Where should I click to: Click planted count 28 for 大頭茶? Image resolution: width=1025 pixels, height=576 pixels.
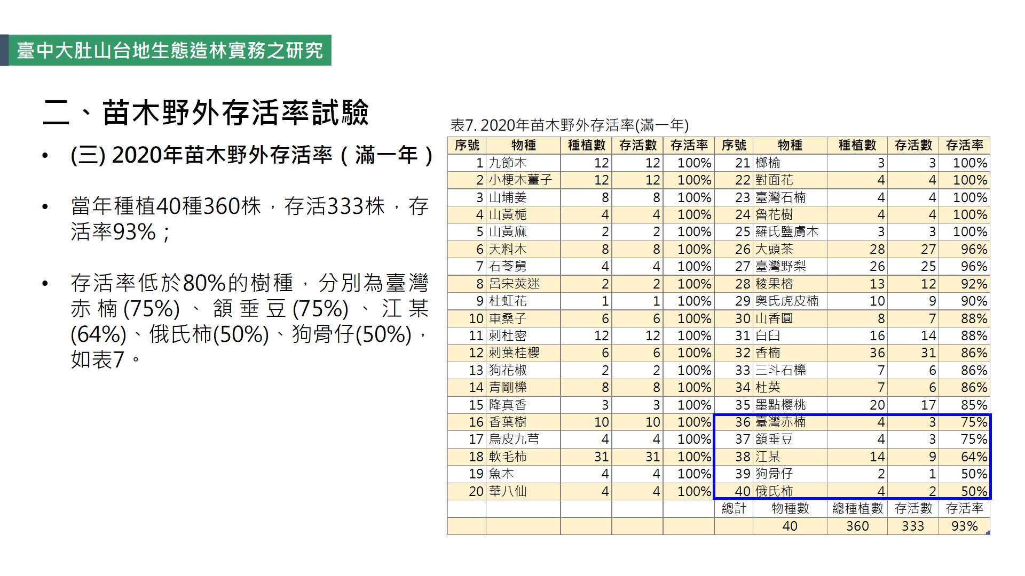pos(857,249)
